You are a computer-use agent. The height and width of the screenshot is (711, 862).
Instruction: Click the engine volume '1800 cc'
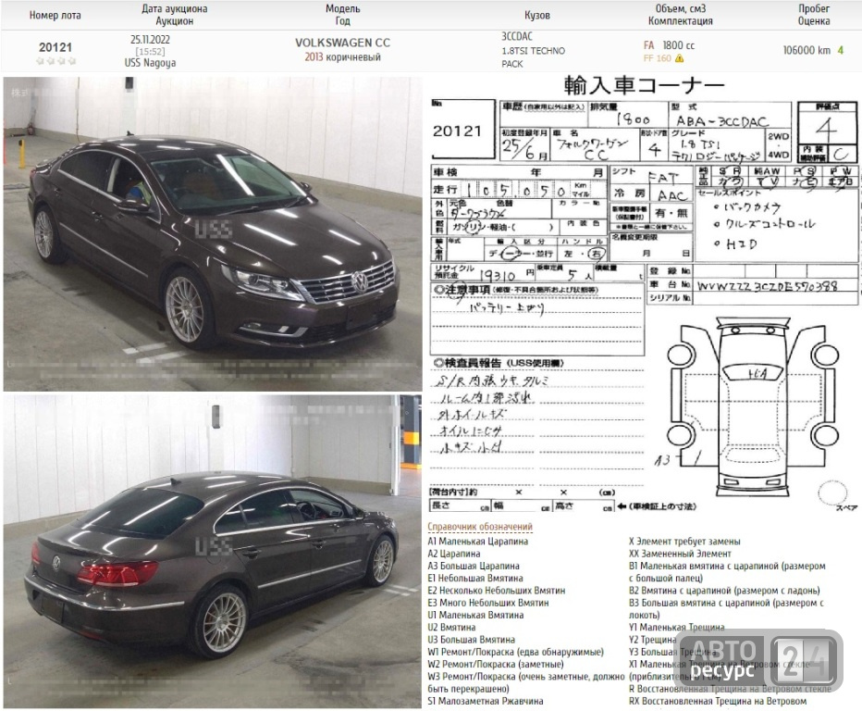[678, 45]
